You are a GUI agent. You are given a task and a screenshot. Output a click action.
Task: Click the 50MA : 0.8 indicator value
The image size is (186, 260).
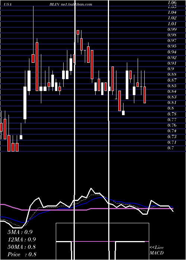[x=22, y=247]
